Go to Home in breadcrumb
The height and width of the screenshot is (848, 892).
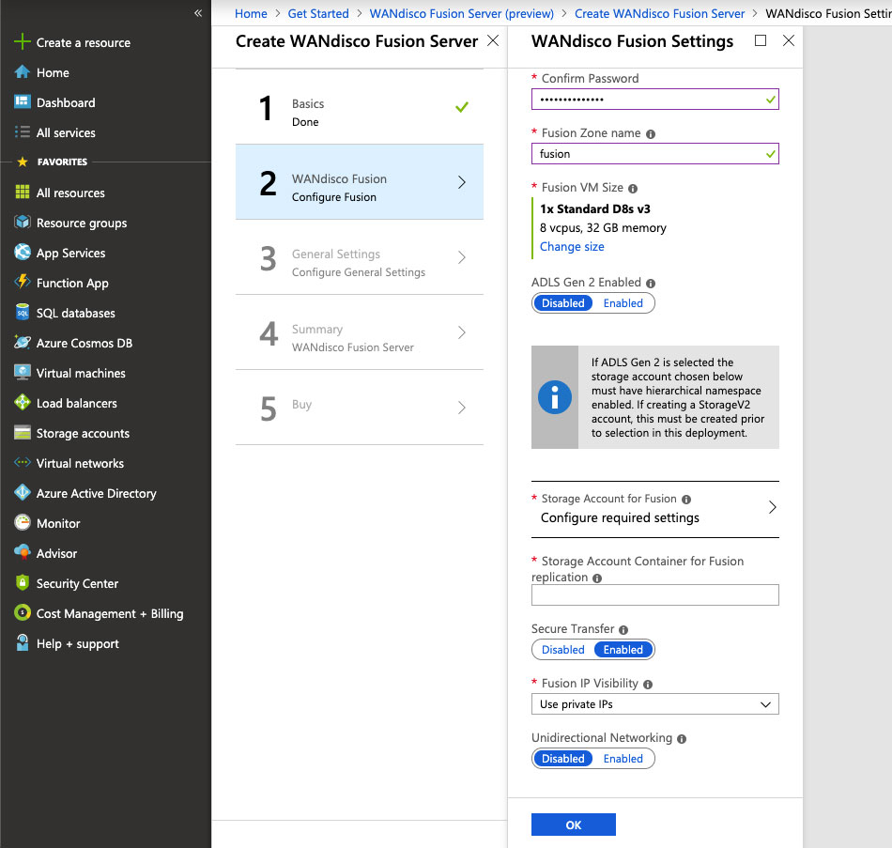251,14
